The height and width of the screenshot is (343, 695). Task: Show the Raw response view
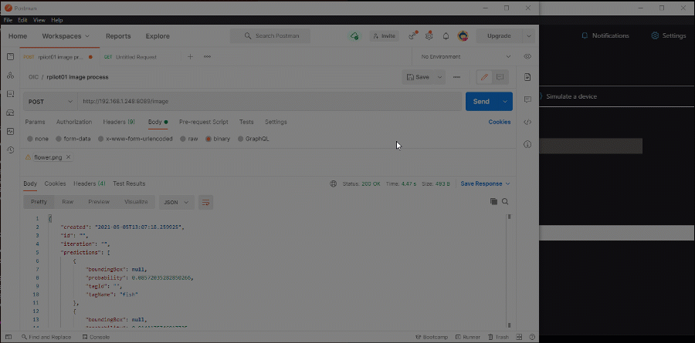(68, 202)
